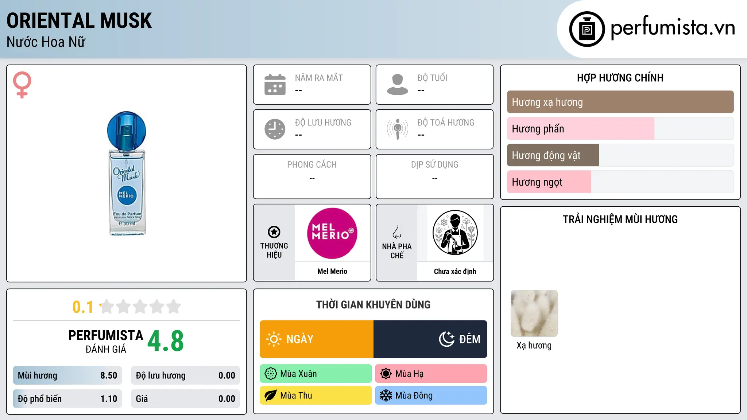Click the star badge icon above Thương hiệu

[x=274, y=232]
